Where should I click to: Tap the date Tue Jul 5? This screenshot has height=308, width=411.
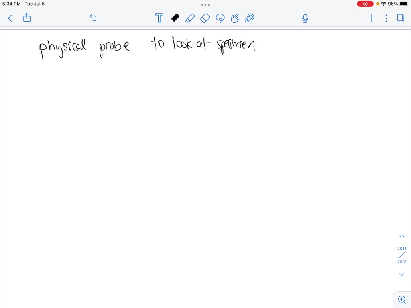click(x=35, y=4)
